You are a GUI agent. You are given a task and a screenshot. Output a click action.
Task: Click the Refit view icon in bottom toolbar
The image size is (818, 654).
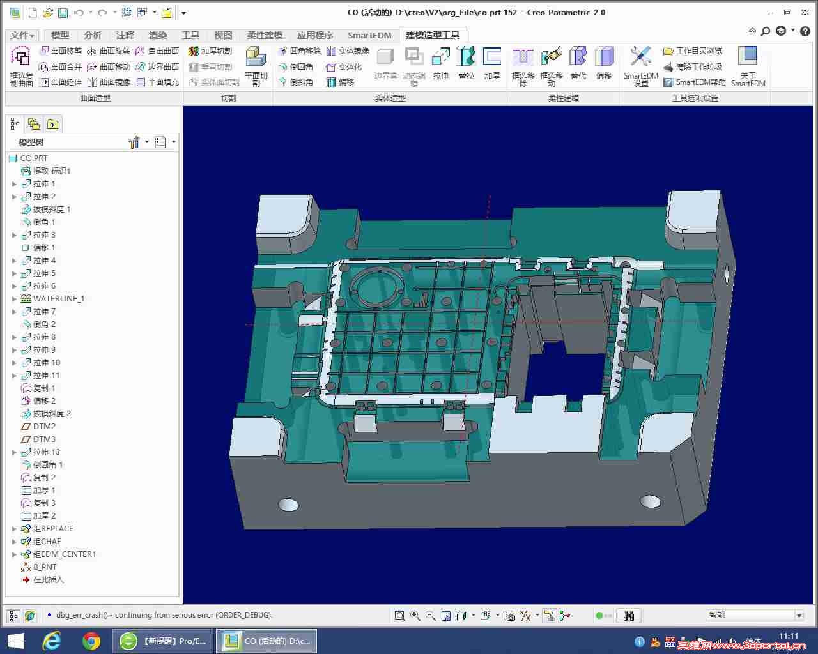(x=399, y=616)
